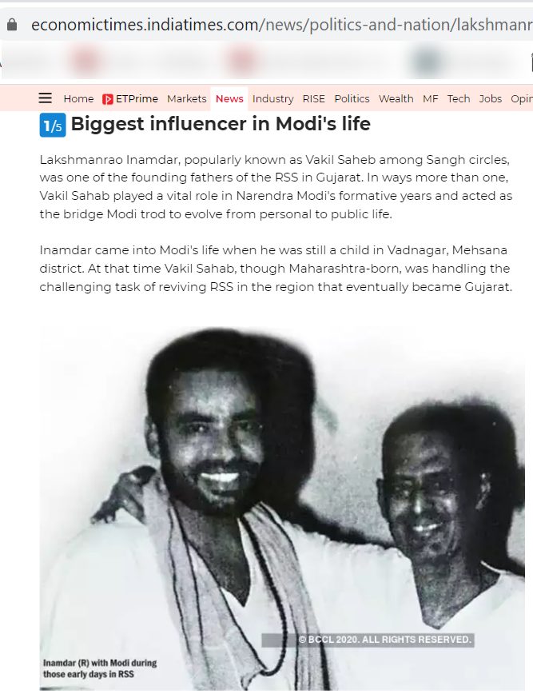
Task: Open the Markets section
Action: pyautogui.click(x=186, y=98)
